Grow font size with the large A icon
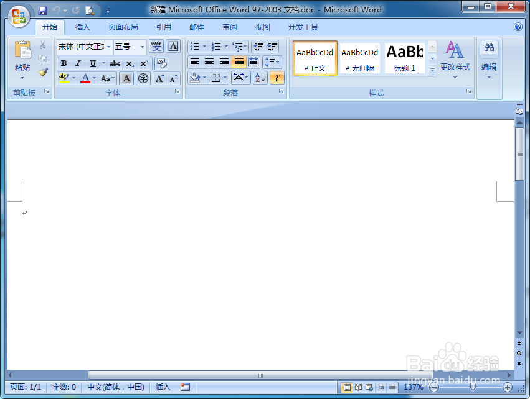Screen dimensions: 530x399 [x=159, y=78]
